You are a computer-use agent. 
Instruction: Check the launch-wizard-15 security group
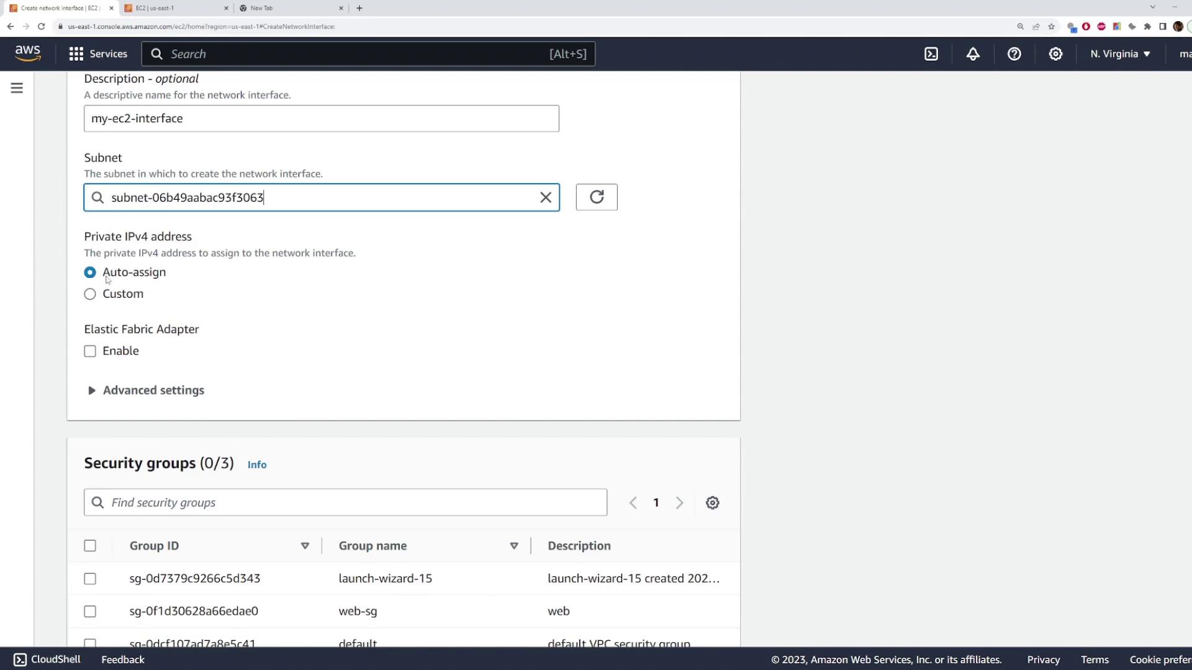[90, 579]
